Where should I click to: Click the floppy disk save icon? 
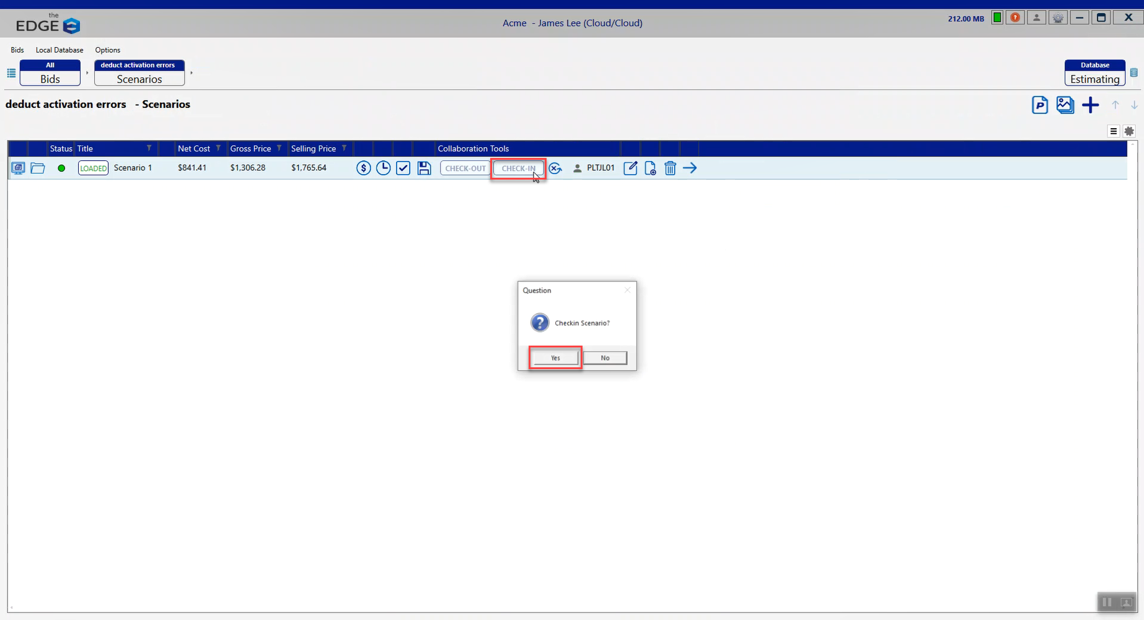click(x=424, y=168)
